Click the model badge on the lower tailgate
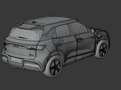The height and width of the screenshot is (90, 121). [x=32, y=55]
